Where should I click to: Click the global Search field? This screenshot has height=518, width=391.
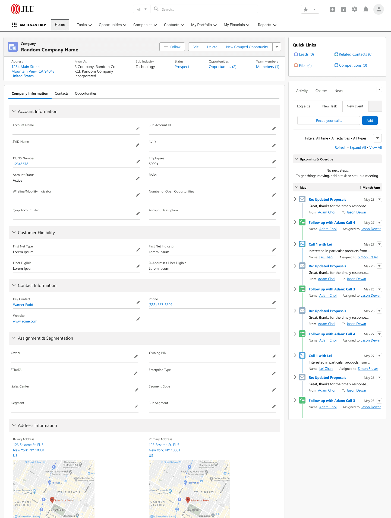click(x=204, y=9)
